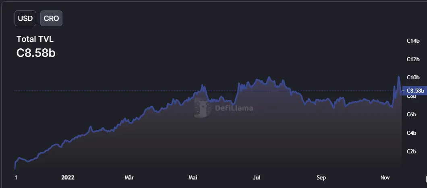427x188 pixels.
Task: Click the C2b y-axis label
Action: tap(411, 151)
